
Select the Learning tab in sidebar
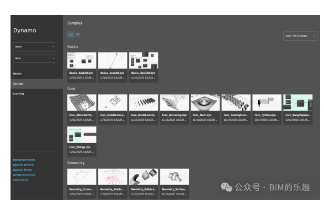click(x=18, y=93)
